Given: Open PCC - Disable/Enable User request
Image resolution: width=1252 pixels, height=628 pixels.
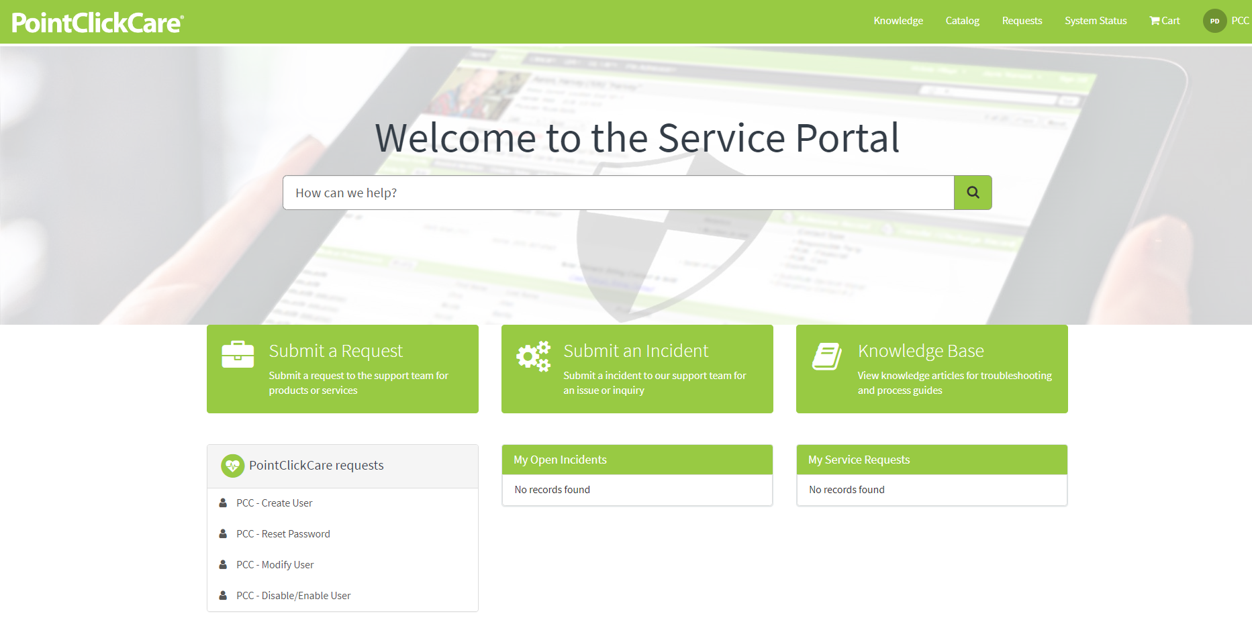Looking at the screenshot, I should 293,596.
